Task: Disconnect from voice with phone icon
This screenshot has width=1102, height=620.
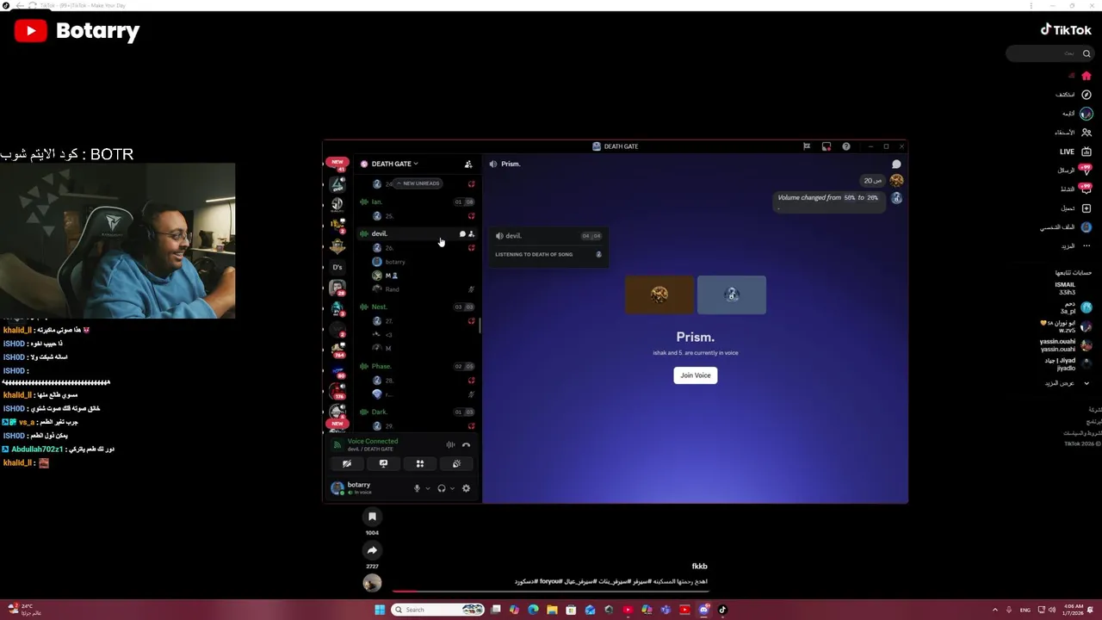Action: pyautogui.click(x=466, y=444)
